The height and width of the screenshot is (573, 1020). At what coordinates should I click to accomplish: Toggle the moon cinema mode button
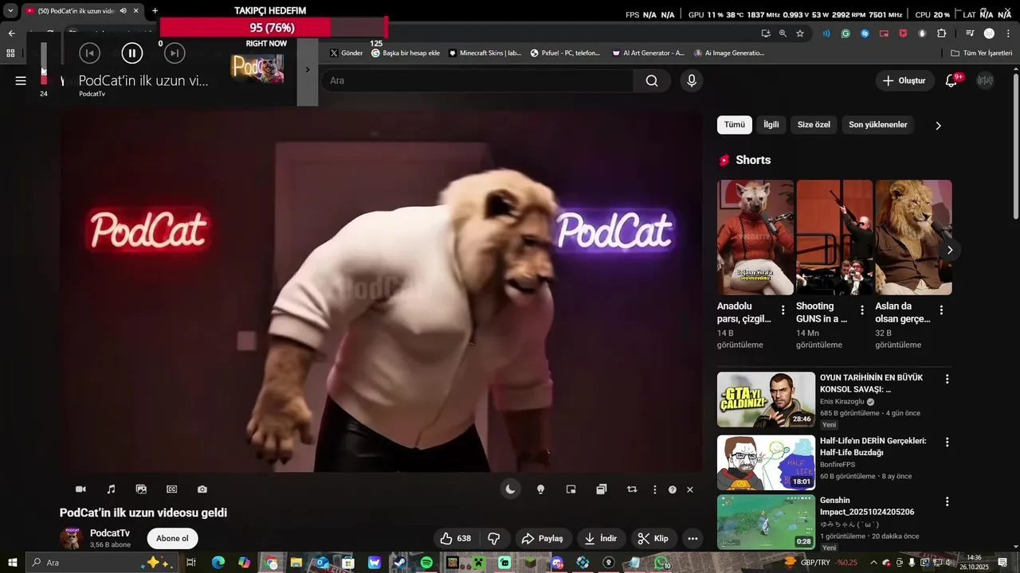coord(511,489)
